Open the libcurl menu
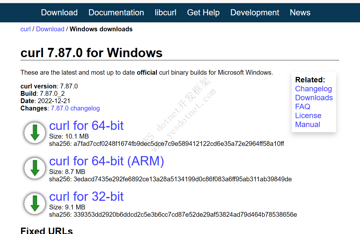The height and width of the screenshot is (234, 360). (165, 12)
